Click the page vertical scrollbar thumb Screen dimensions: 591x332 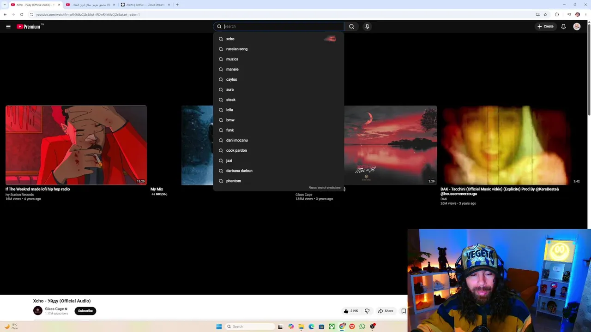(589, 69)
